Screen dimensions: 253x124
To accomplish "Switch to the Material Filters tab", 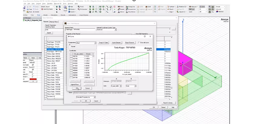I will [54, 22].
